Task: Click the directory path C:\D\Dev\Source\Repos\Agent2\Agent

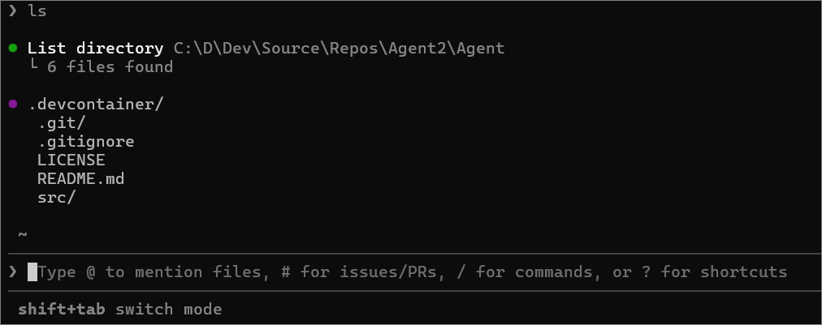Action: pyautogui.click(x=340, y=48)
